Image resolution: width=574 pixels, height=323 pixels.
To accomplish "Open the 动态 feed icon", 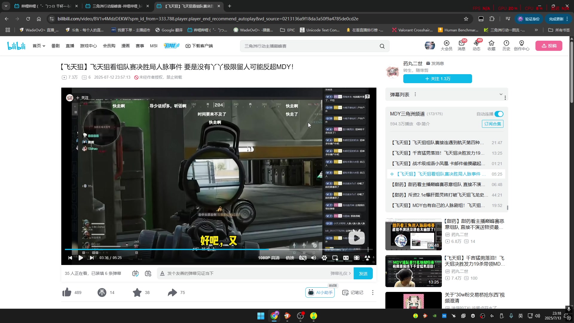I will (477, 45).
